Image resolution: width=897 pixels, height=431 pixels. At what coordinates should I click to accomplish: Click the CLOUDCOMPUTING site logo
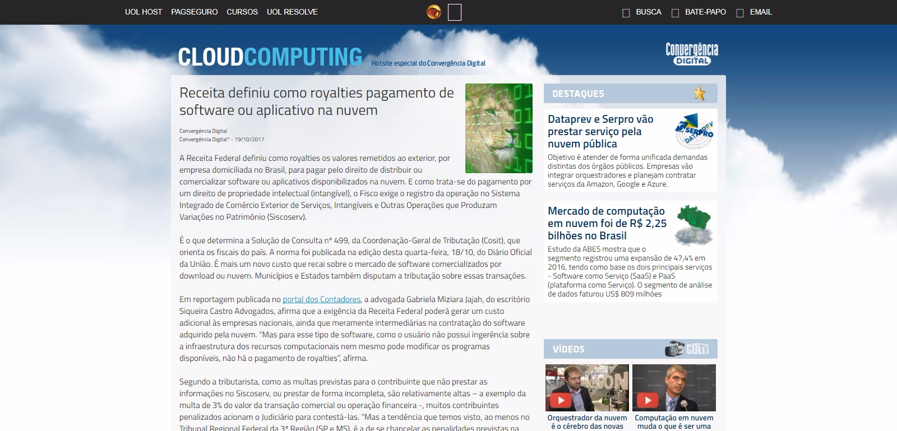point(270,57)
